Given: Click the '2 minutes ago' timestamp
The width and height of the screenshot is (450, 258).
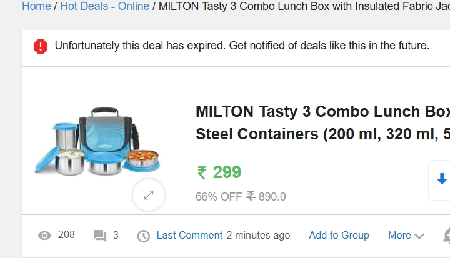Looking at the screenshot, I should (x=258, y=236).
